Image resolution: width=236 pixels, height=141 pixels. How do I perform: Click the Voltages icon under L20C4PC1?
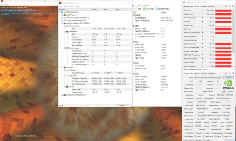67,70
